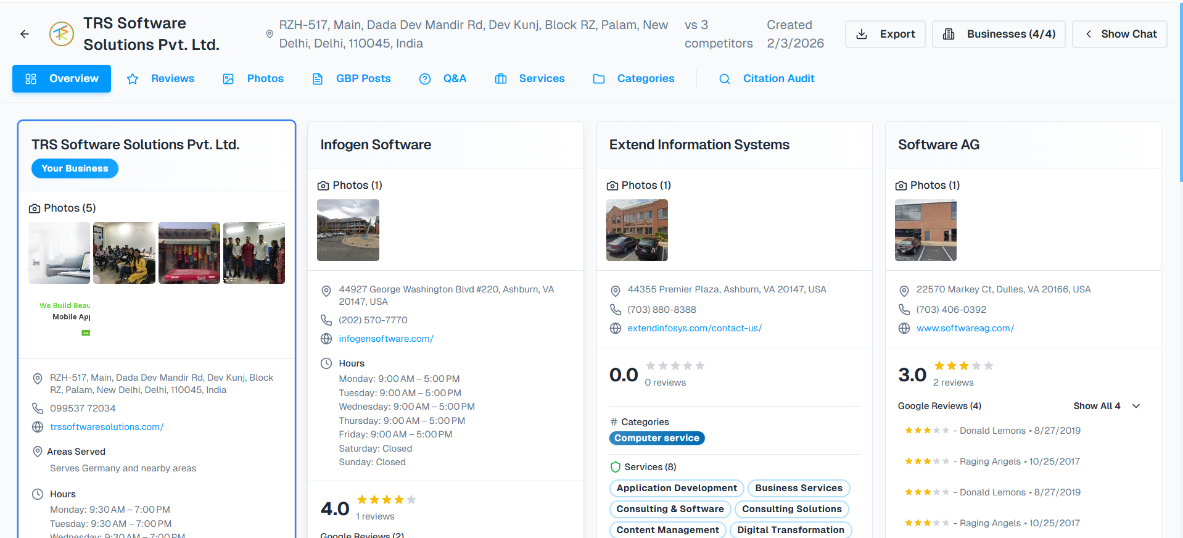Click the TRS Software Solutions logo icon
1183x538 pixels.
(62, 34)
